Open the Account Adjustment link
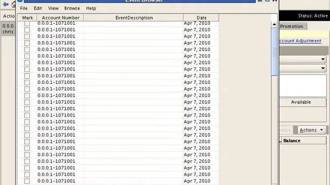This screenshot has height=185, width=330. (300, 41)
